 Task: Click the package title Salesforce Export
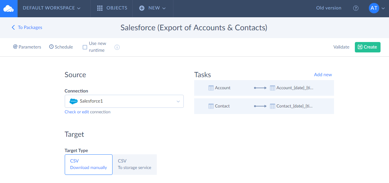[194, 28]
